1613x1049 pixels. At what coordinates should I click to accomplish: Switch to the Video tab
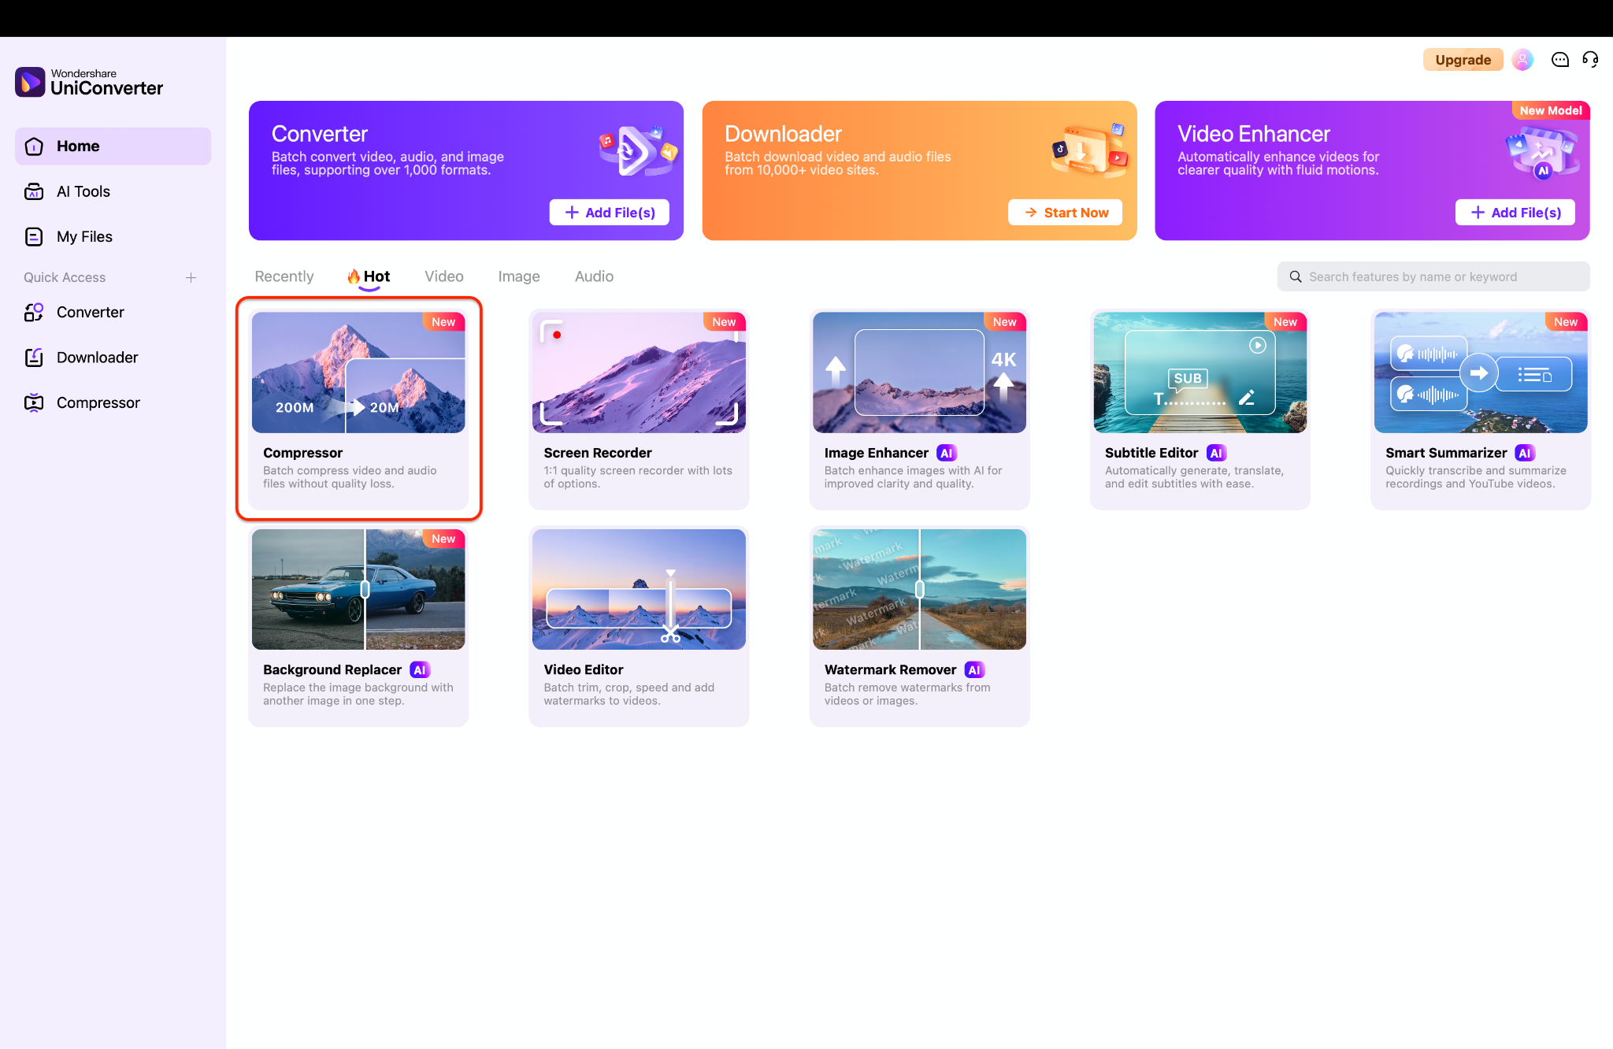443,276
